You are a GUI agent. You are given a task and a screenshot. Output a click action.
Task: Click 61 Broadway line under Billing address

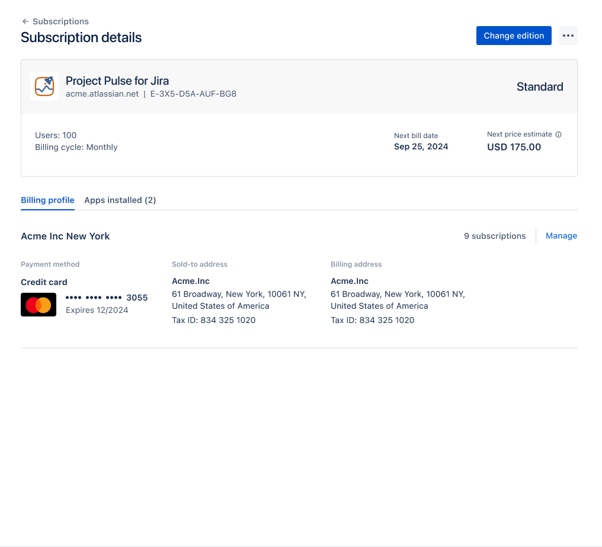click(x=398, y=295)
